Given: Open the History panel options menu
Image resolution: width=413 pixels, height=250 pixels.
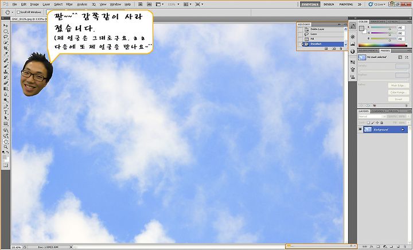Looking at the screenshot, I should tap(345, 24).
